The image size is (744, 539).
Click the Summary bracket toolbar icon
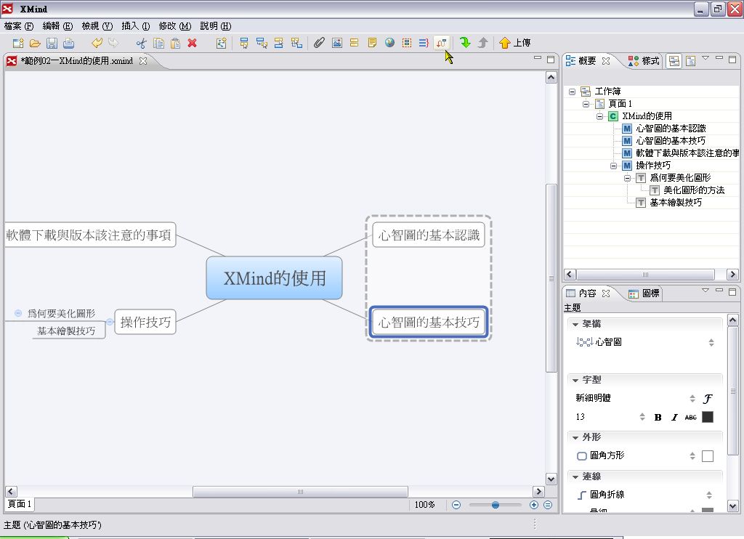click(424, 43)
